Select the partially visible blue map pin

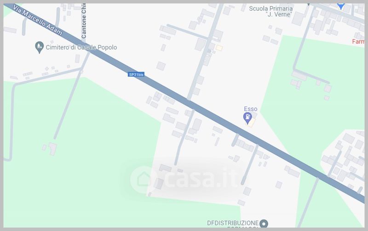click(x=341, y=6)
